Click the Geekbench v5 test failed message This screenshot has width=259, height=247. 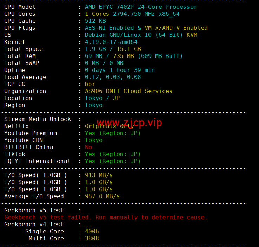pos(106,218)
